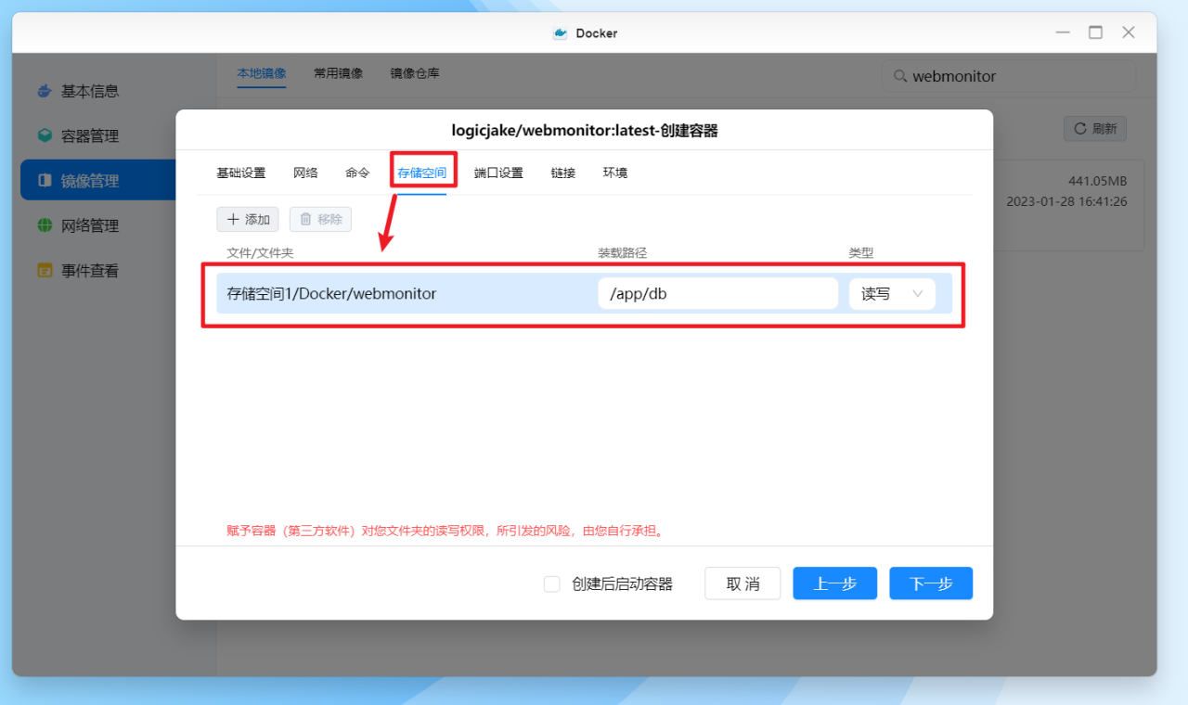Screen dimensions: 1188x705
Task: Select 事件查看 in the sidebar
Action: coord(44,270)
